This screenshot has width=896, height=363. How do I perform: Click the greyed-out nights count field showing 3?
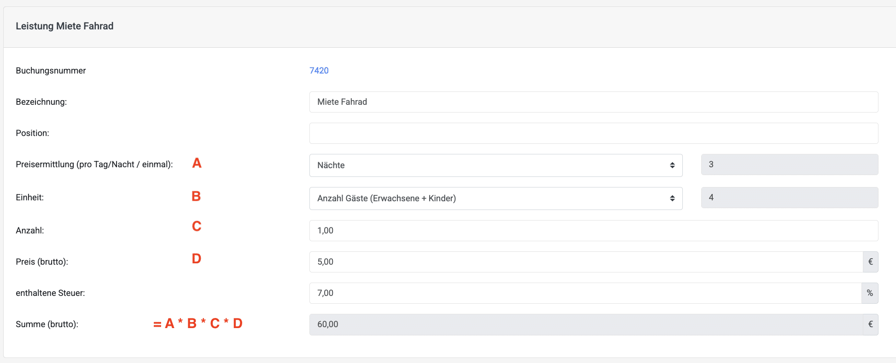(x=789, y=164)
